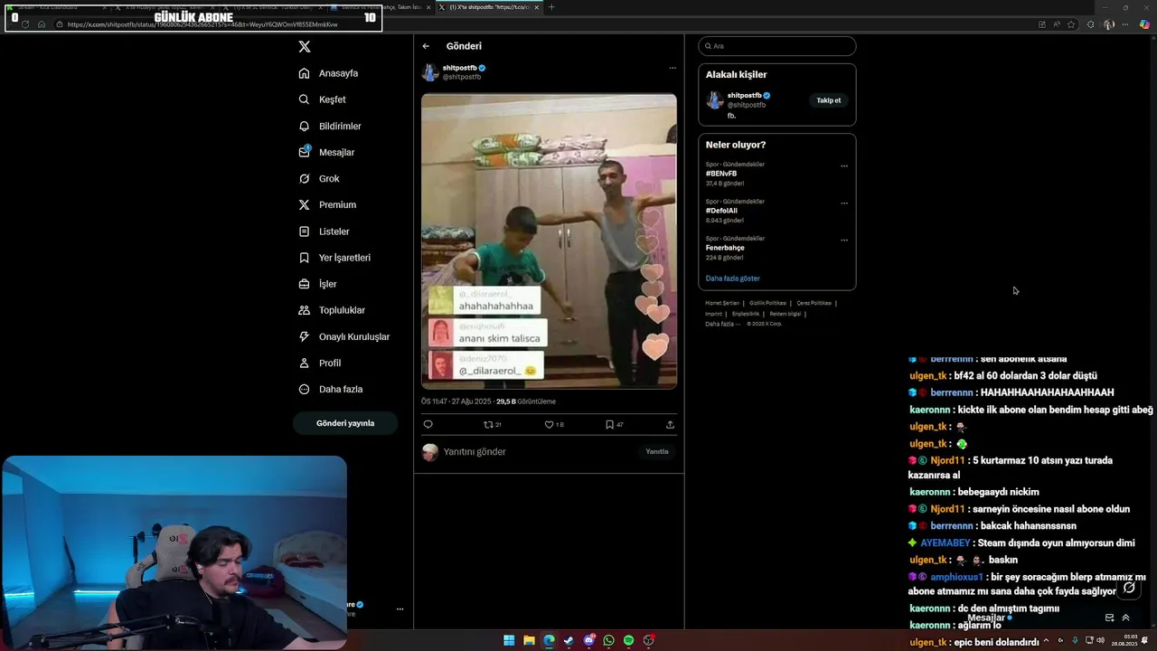
Task: Open Mesajlar in the left sidebar
Action: [326, 152]
